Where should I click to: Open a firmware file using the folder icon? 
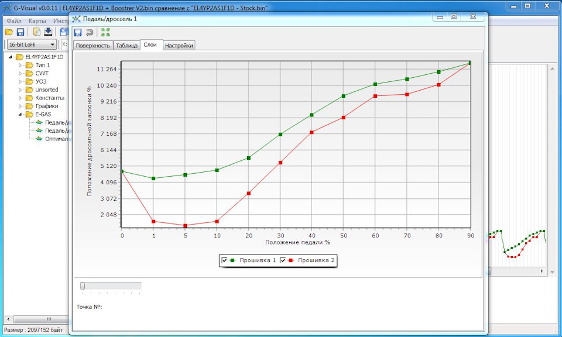click(x=9, y=32)
